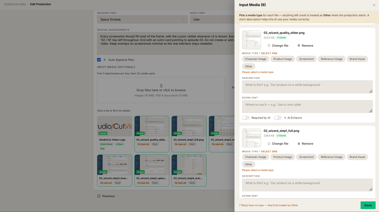This screenshot has height=212, width=379.
Task: Remove the 02_wizard_quality_slider.png file
Action: point(305,46)
